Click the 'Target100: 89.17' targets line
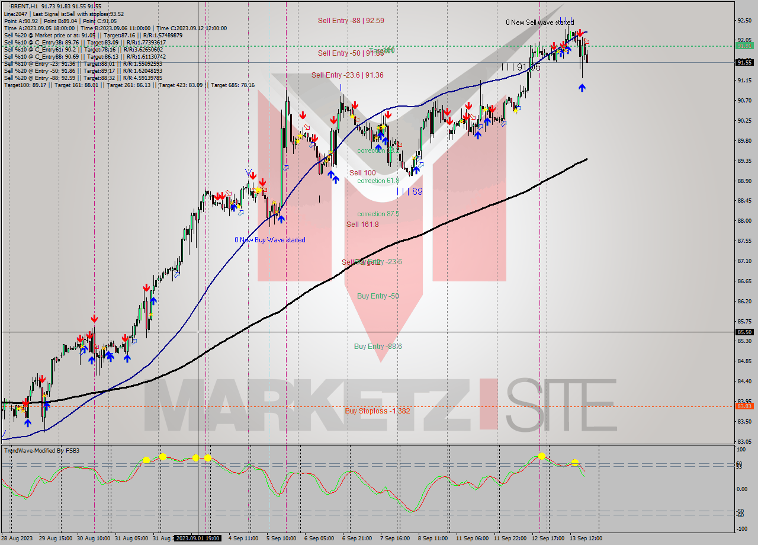This screenshot has width=758, height=545. 129,85
